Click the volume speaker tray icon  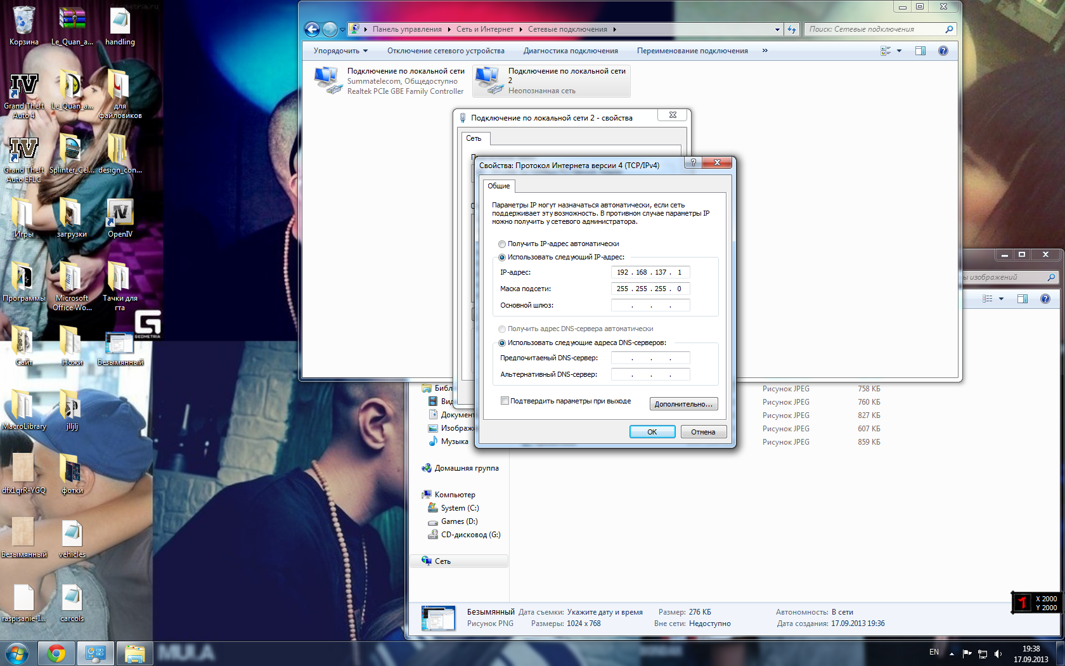(x=998, y=653)
